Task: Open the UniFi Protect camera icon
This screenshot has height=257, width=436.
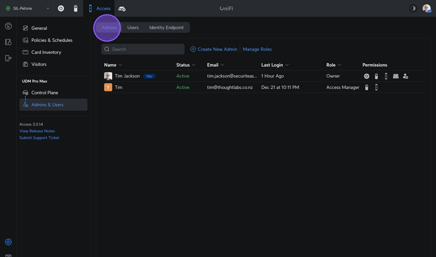Action: (x=76, y=9)
